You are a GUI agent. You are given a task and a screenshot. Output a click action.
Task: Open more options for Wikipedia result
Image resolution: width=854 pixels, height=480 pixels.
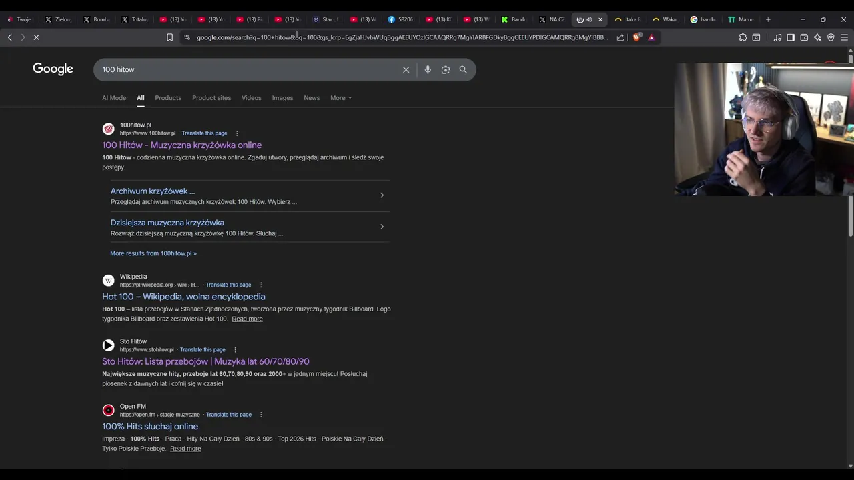click(x=261, y=285)
